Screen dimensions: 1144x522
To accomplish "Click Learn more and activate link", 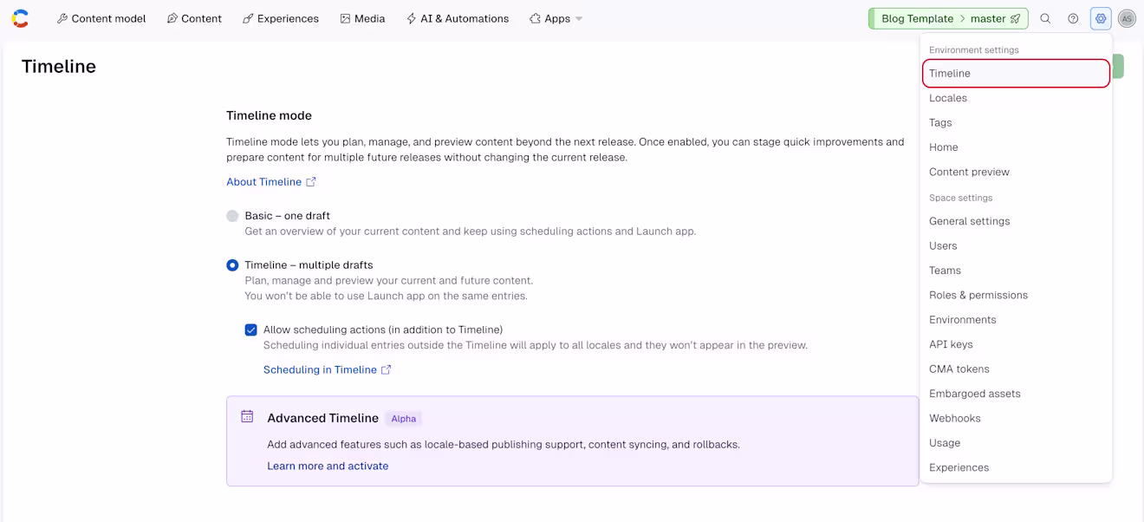I will click(x=328, y=466).
